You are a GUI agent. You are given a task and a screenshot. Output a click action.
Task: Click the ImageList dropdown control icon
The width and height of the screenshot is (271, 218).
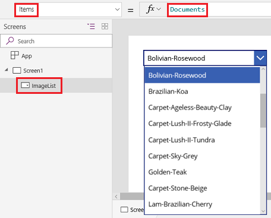point(25,86)
